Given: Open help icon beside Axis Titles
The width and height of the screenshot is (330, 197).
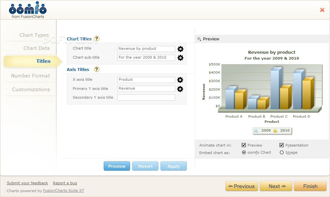Looking at the screenshot, I should pos(97,69).
